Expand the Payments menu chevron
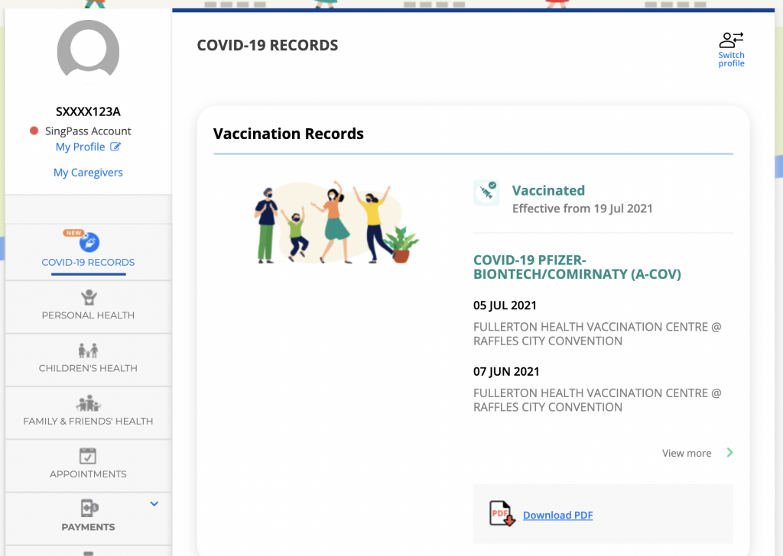 click(x=154, y=504)
